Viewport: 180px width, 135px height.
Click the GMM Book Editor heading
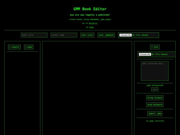click(90, 9)
